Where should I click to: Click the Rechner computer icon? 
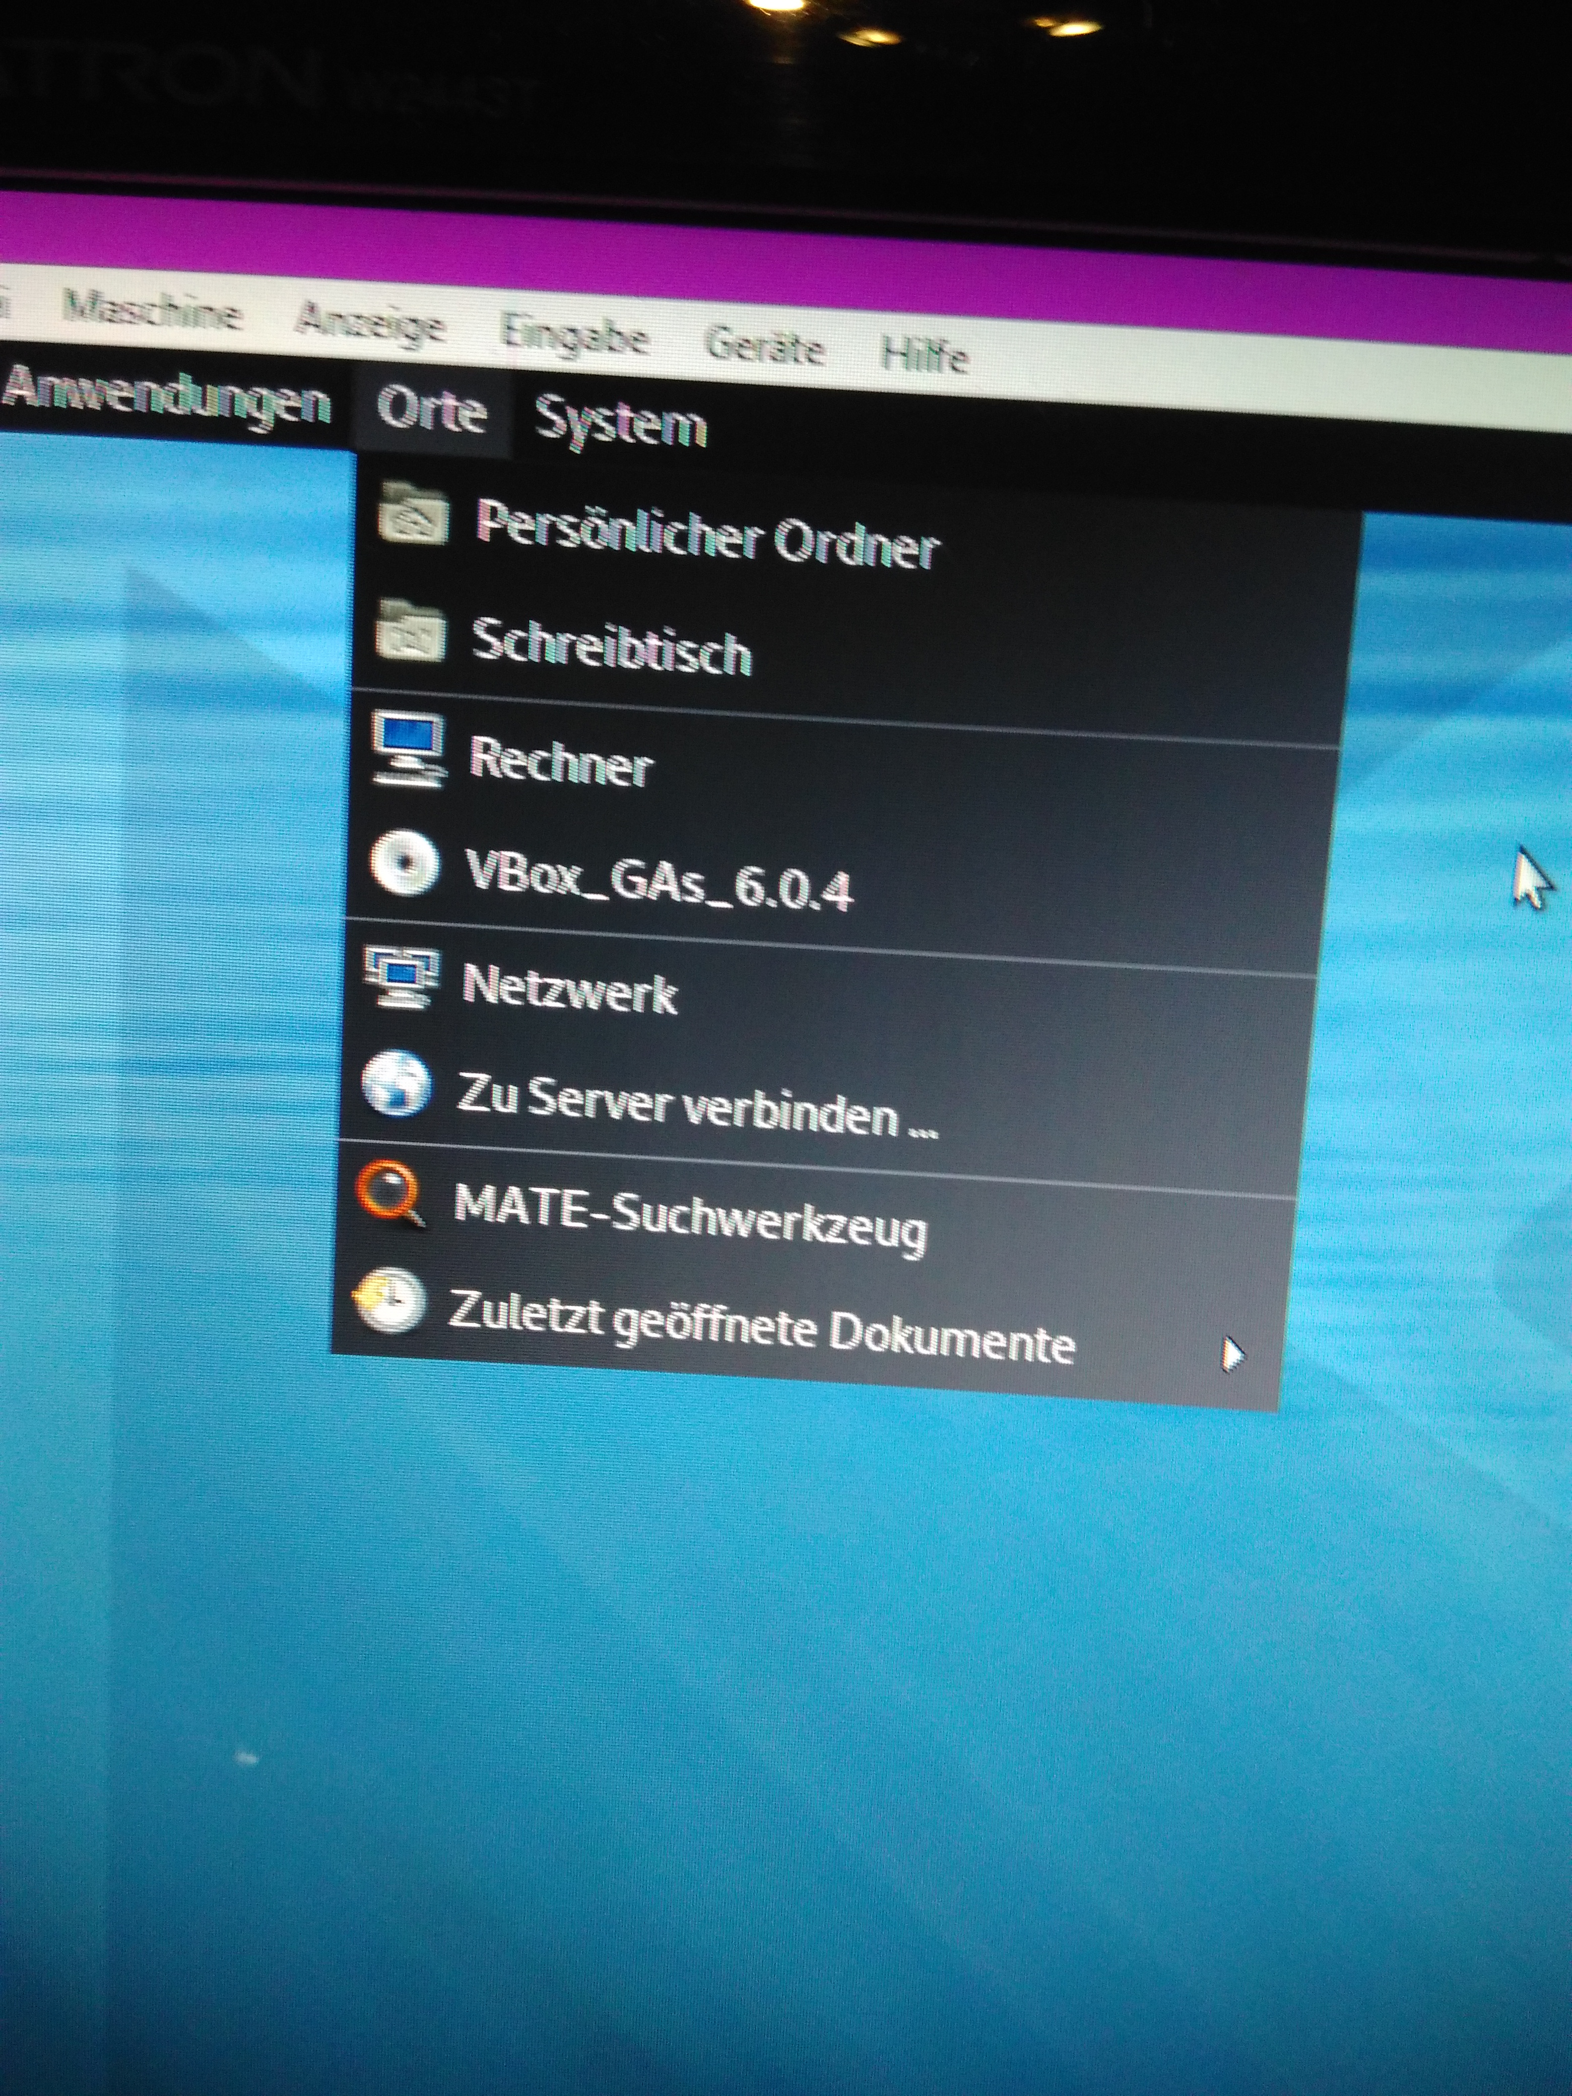tap(408, 750)
